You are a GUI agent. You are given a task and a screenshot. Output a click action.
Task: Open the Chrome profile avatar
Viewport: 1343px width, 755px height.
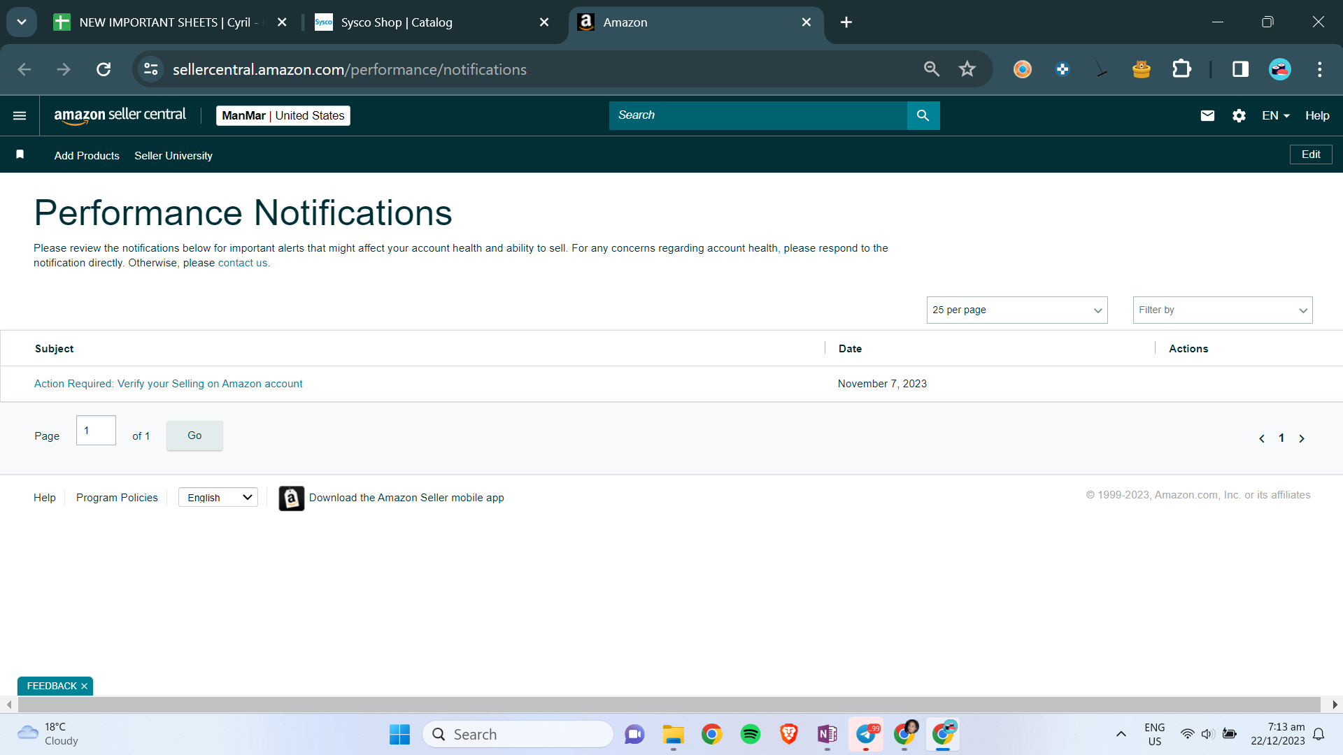tap(1280, 69)
